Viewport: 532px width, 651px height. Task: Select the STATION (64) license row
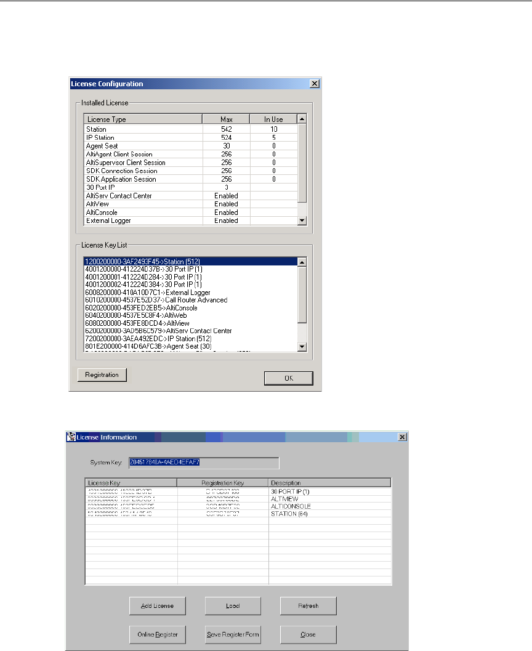point(238,514)
